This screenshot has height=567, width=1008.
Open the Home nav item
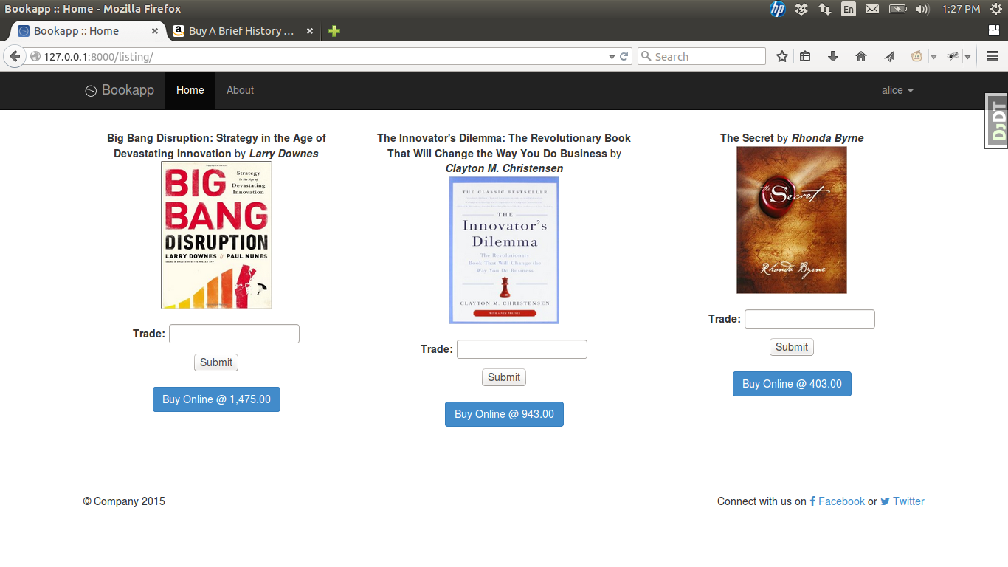click(x=190, y=90)
